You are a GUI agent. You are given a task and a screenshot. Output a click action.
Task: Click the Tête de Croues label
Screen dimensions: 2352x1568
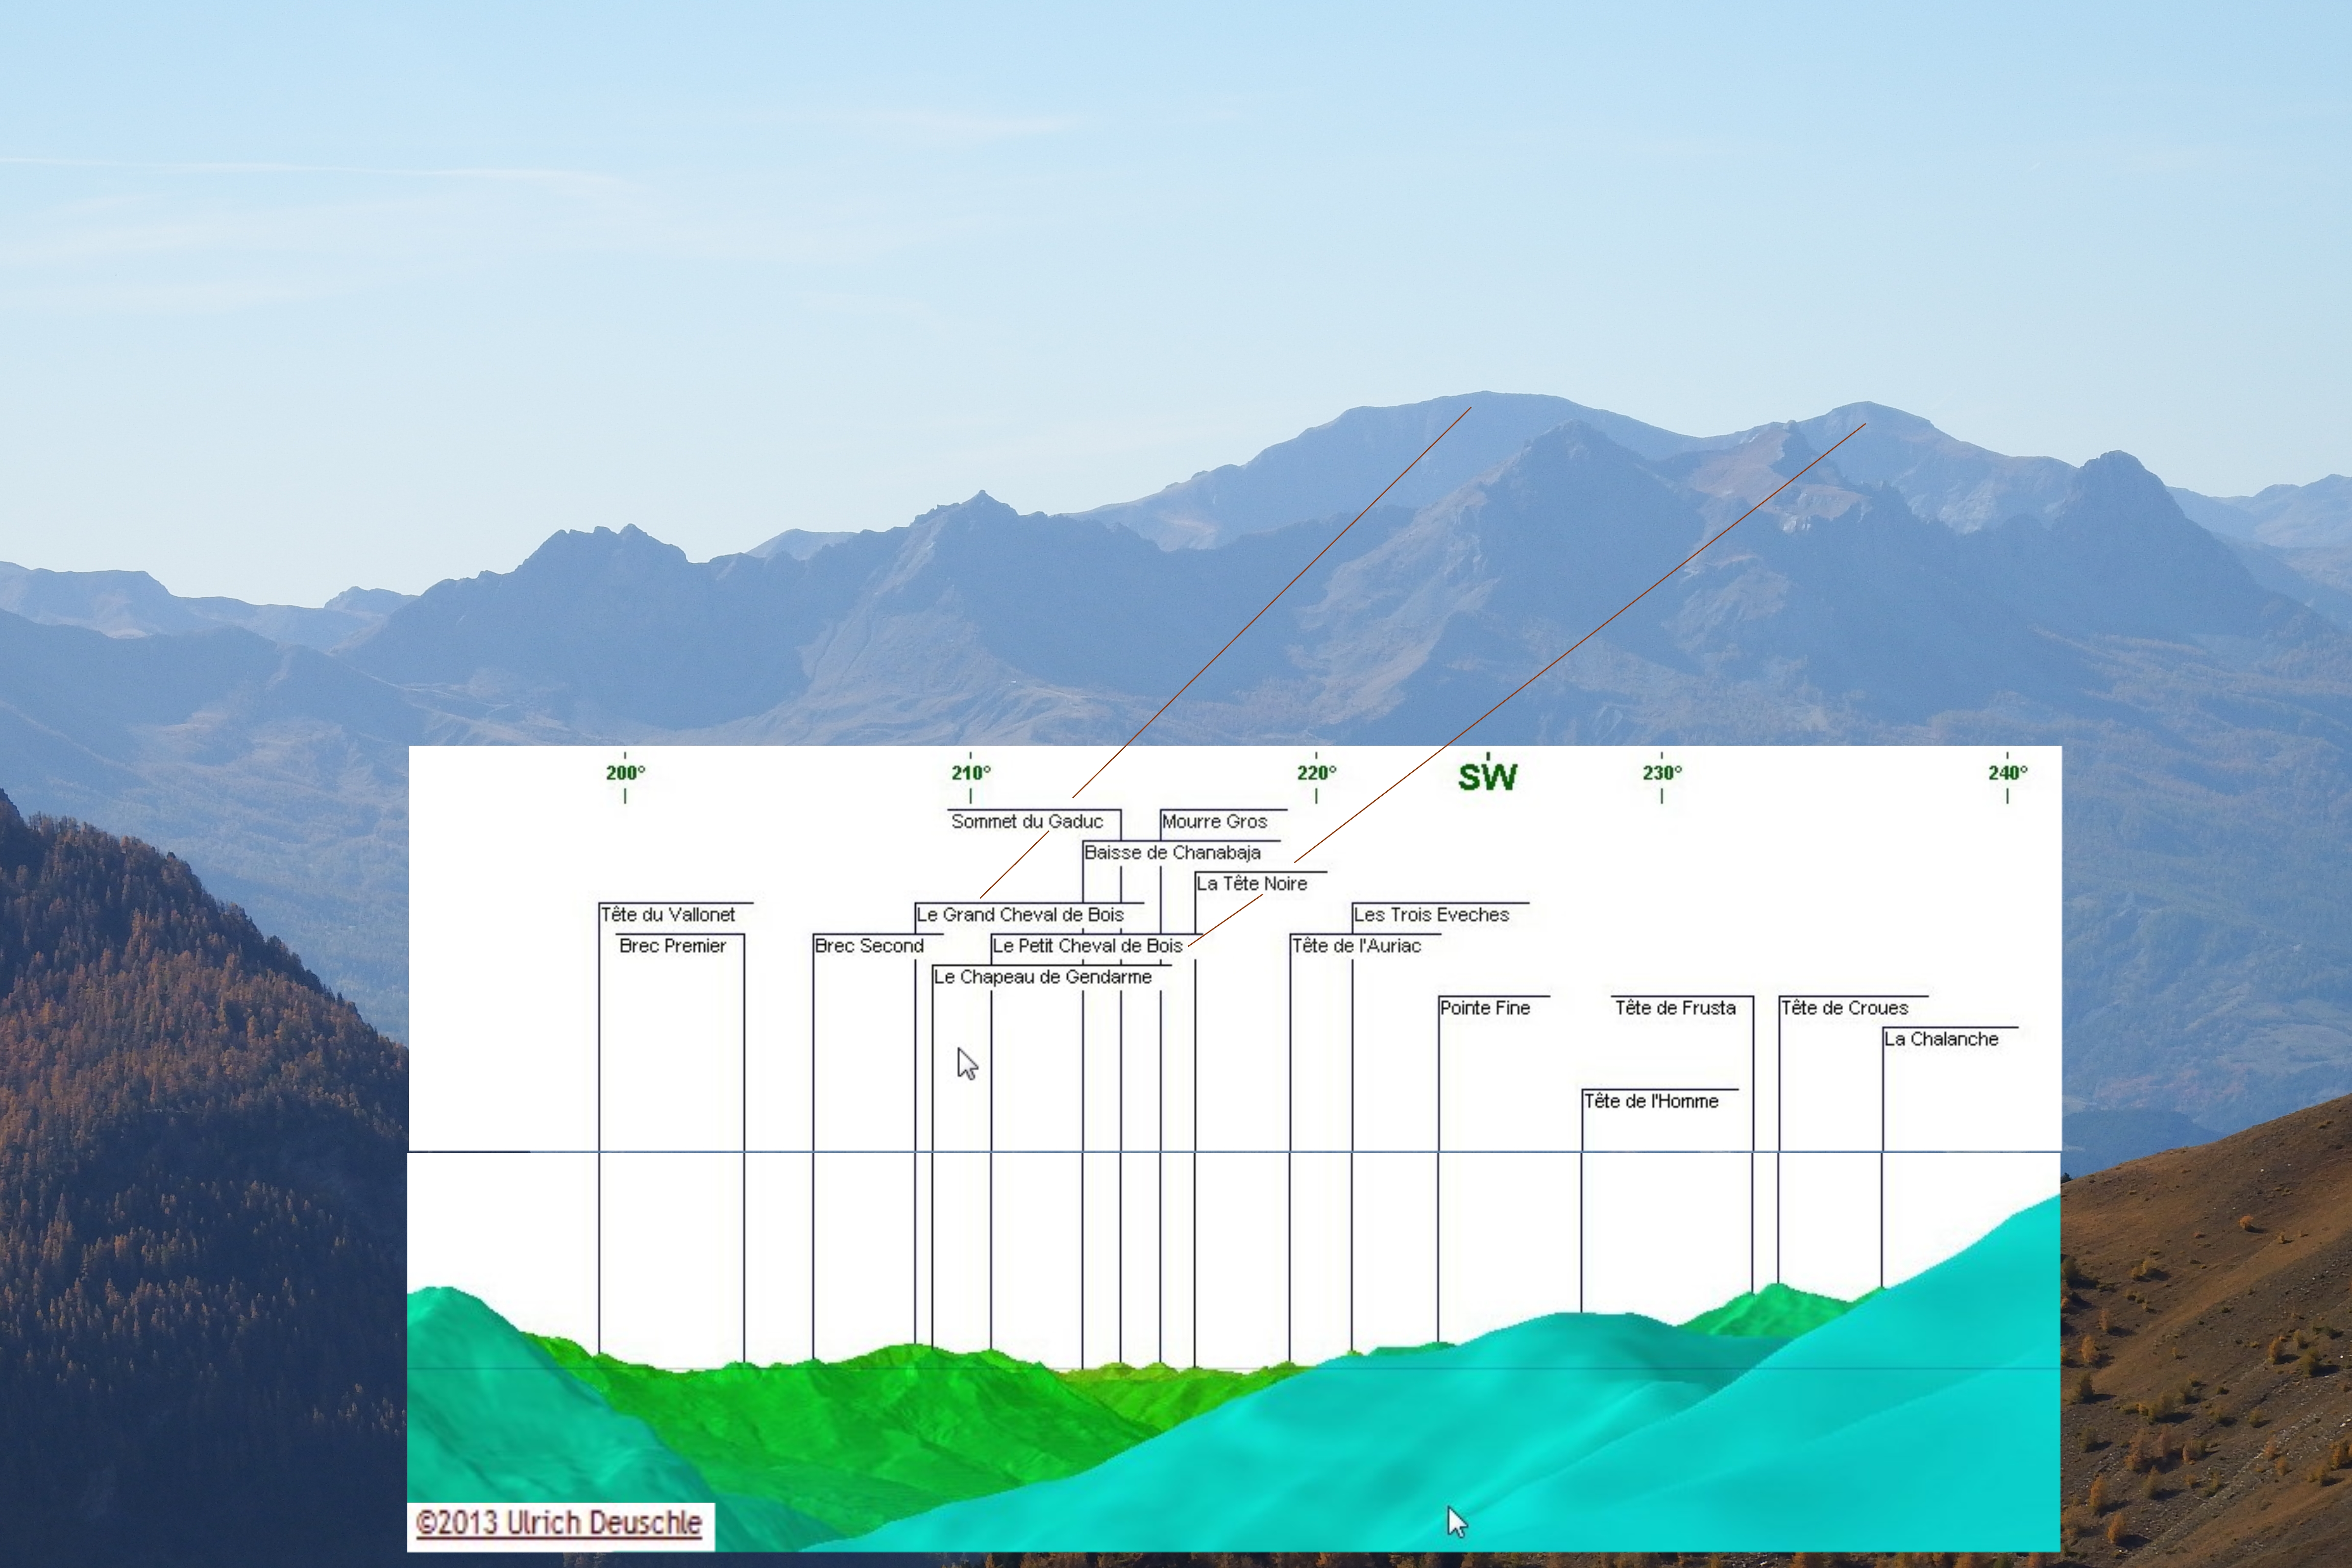pos(1844,1007)
